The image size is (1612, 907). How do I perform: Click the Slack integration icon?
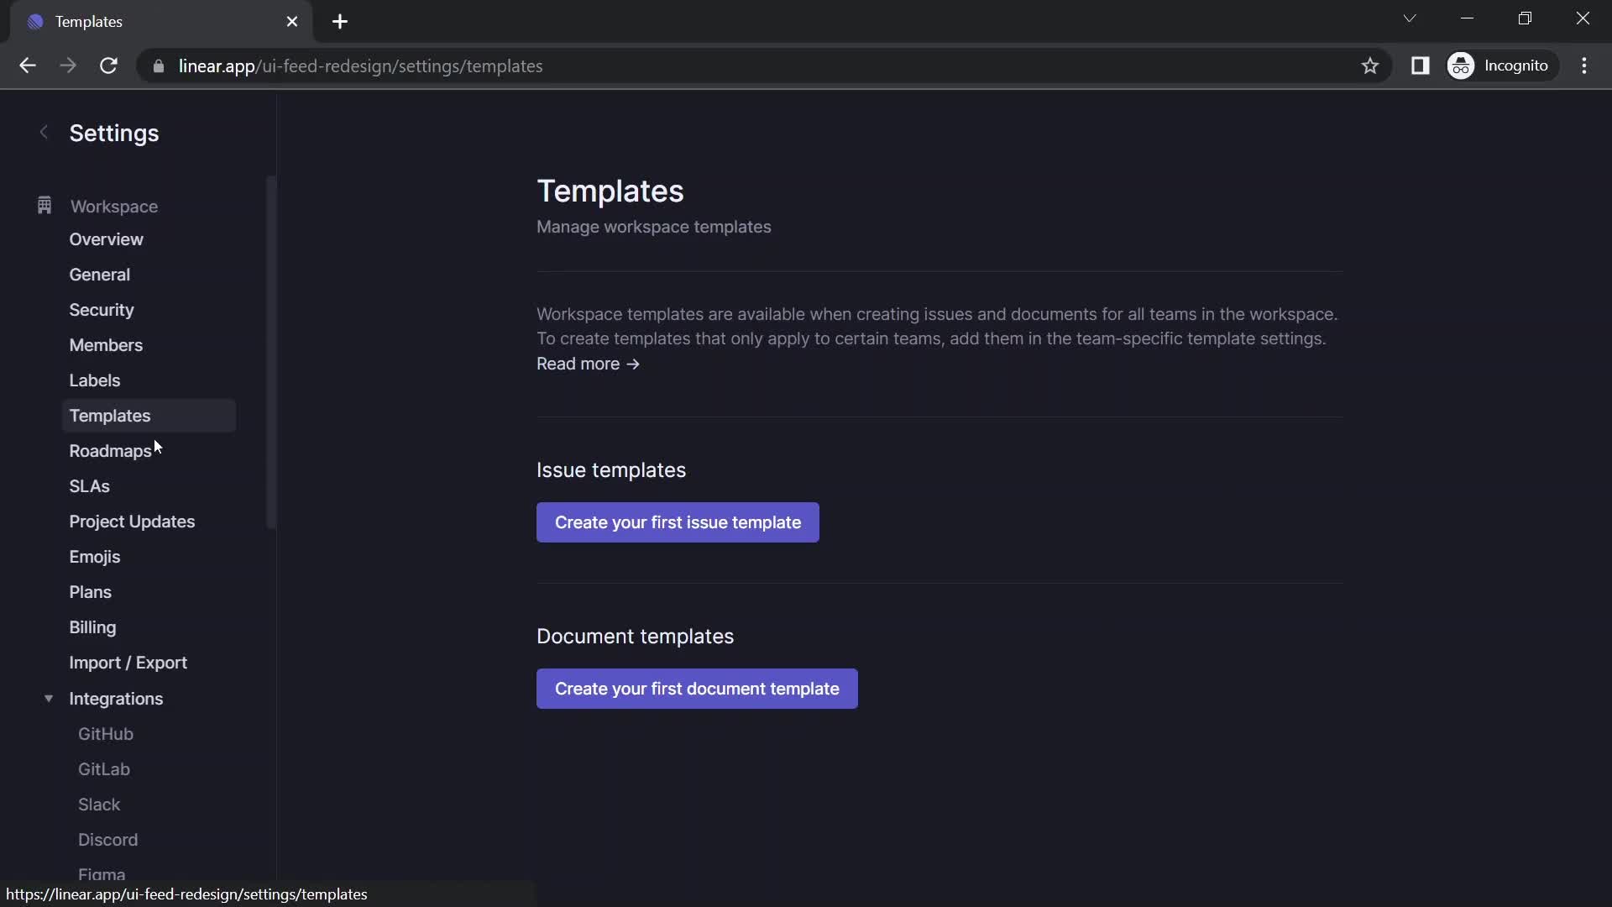pos(100,804)
